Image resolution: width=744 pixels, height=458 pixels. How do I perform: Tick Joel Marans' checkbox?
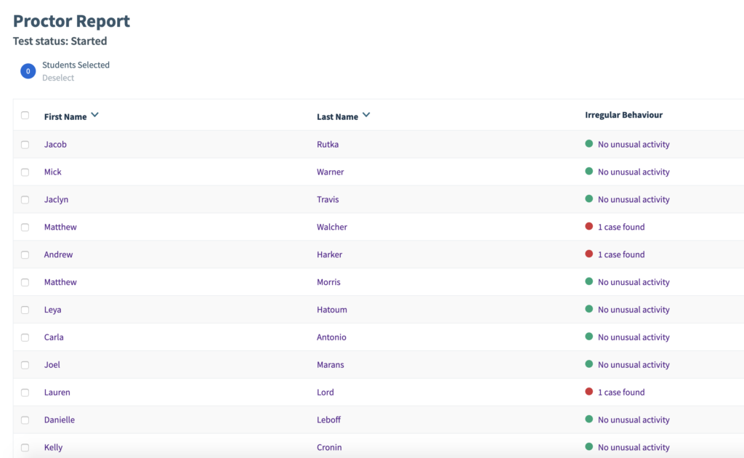pos(25,365)
